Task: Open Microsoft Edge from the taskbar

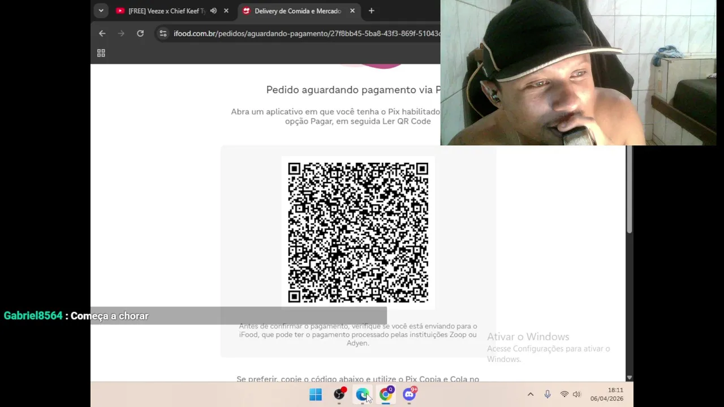Action: point(363,395)
